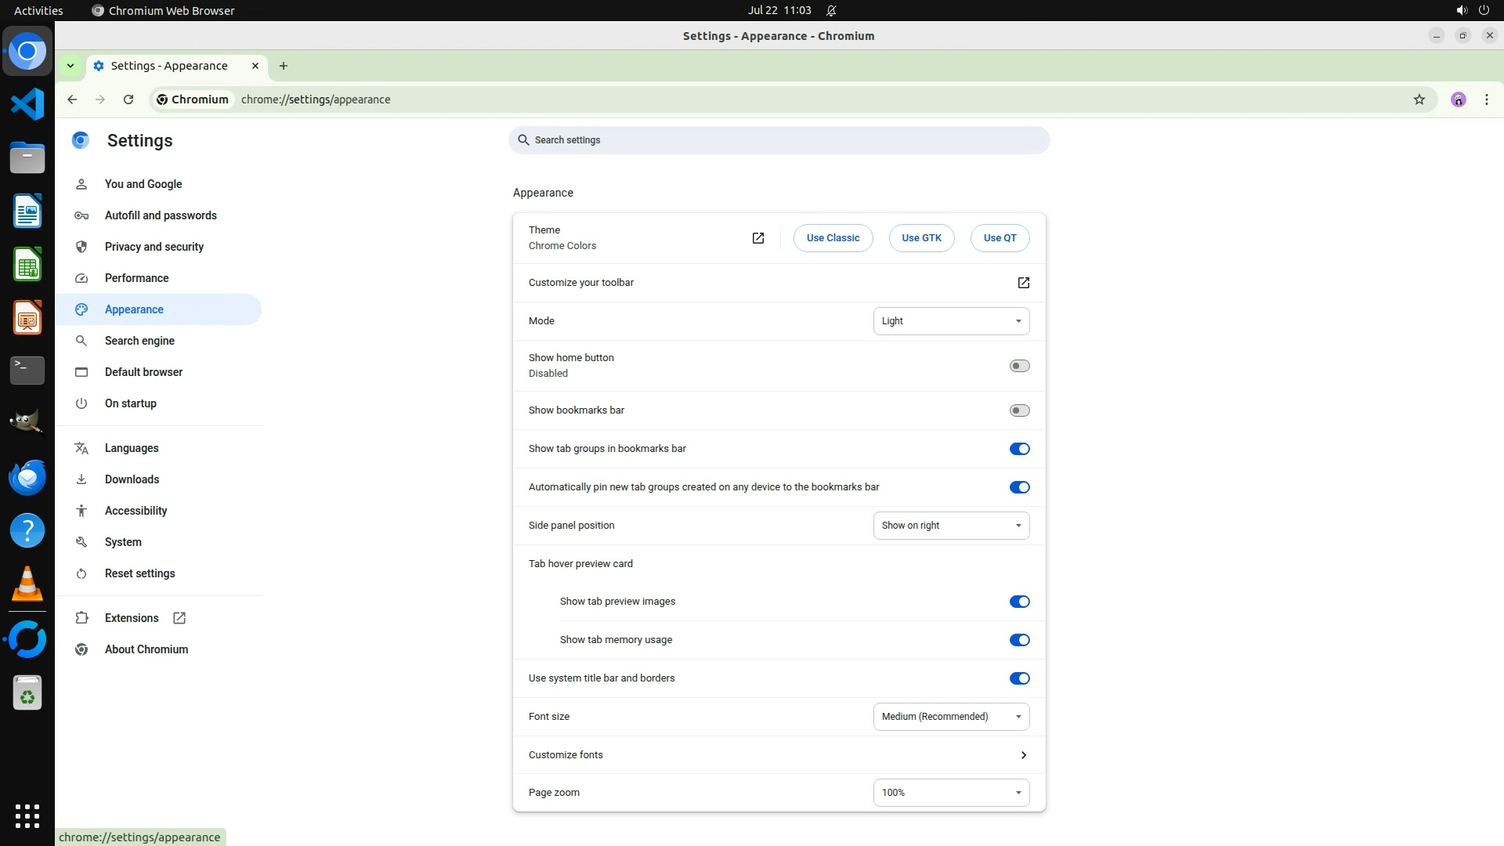Open the user profile avatar
The width and height of the screenshot is (1504, 846).
1458,99
